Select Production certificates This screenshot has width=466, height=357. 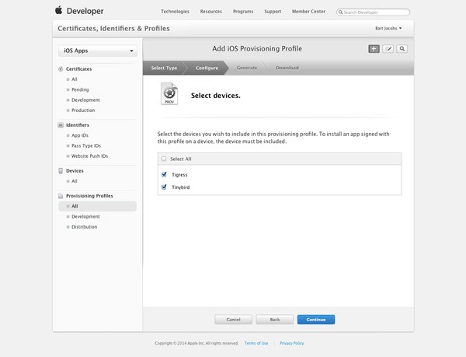(83, 110)
